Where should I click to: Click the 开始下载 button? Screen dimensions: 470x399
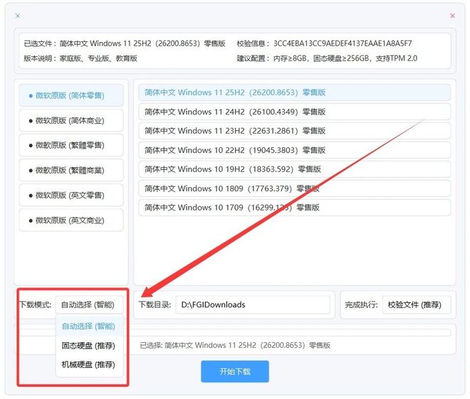pos(235,371)
